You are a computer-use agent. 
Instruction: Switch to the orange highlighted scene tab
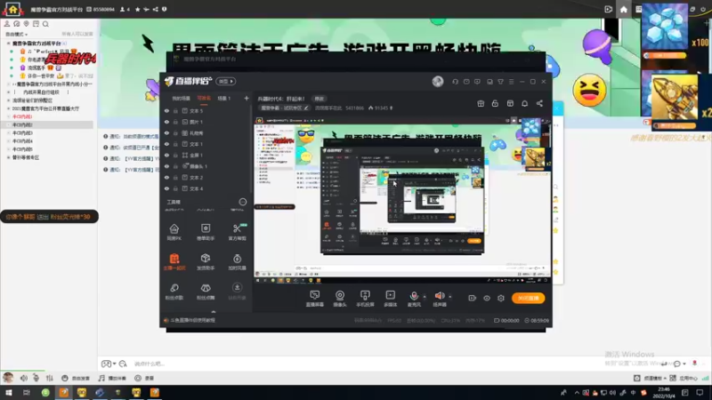(204, 99)
